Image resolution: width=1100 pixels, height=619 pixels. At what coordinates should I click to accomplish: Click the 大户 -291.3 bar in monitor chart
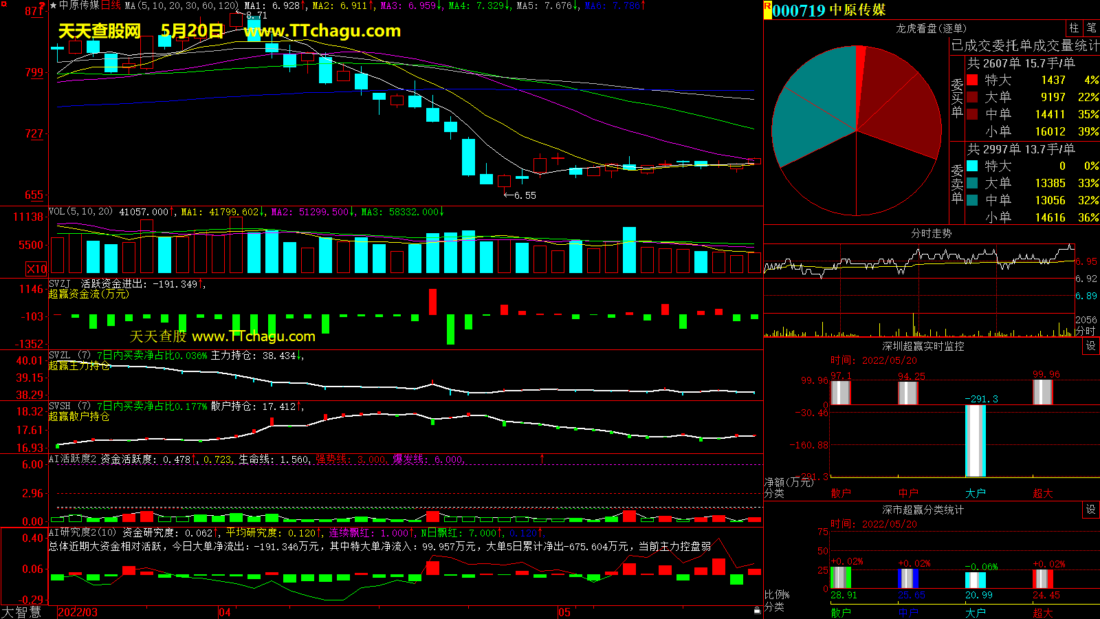click(x=976, y=441)
